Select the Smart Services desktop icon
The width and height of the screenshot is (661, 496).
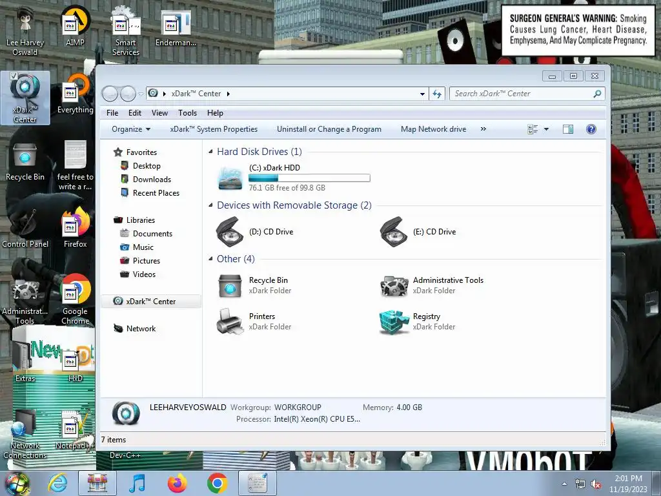click(x=126, y=31)
